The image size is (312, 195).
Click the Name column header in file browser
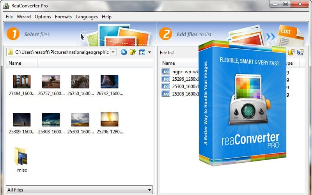click(x=21, y=63)
